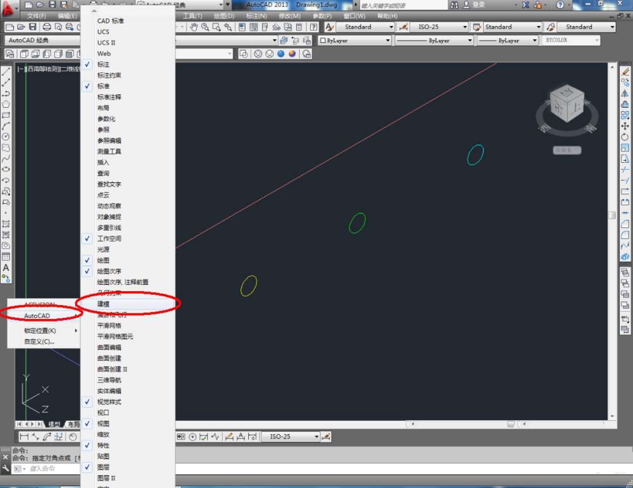Select the Rotate tool in Modify toolbar
Viewport: 633px width, 488px height.
tap(625, 137)
